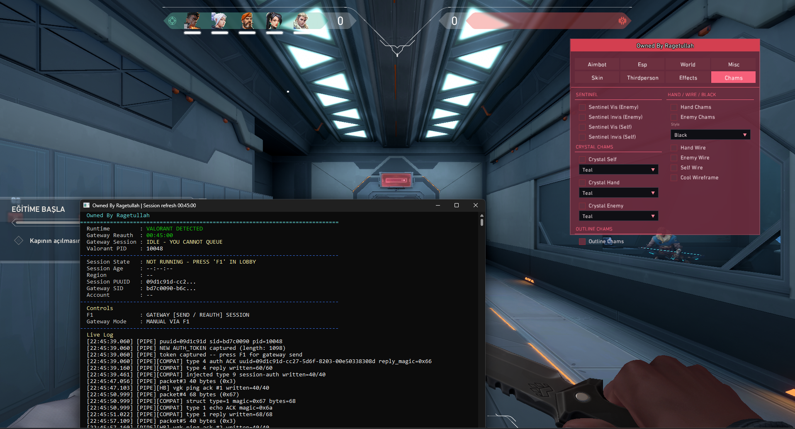Click the Gateway Reauth timer 00:45:00
Viewport: 795px width, 429px height.
160,235
